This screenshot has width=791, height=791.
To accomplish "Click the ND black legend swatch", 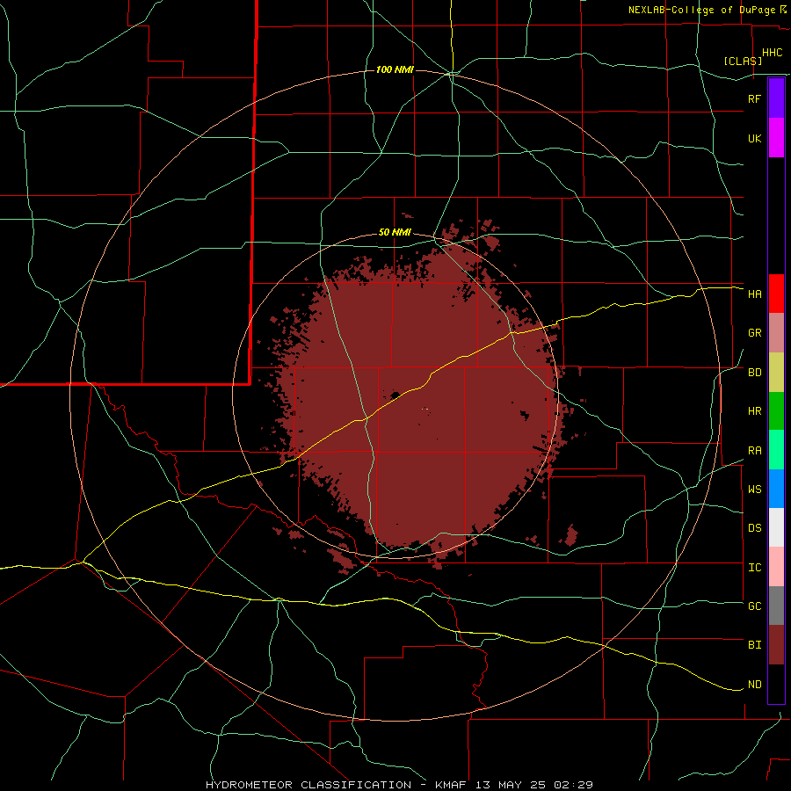I will pos(776,684).
